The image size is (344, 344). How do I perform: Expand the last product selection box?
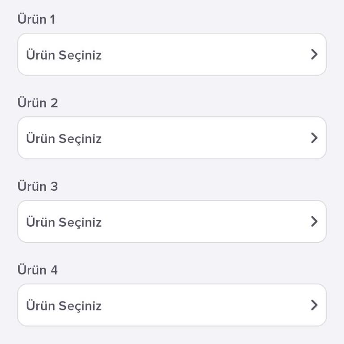click(172, 305)
